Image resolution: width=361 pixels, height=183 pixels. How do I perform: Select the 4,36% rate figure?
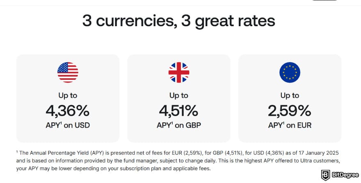68,111
